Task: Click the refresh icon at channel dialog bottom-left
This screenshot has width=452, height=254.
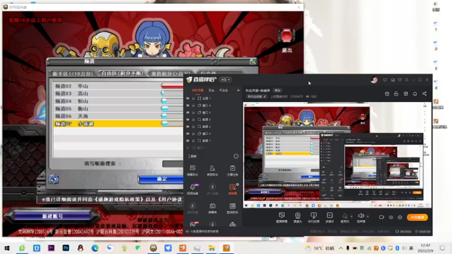Action: pos(54,179)
